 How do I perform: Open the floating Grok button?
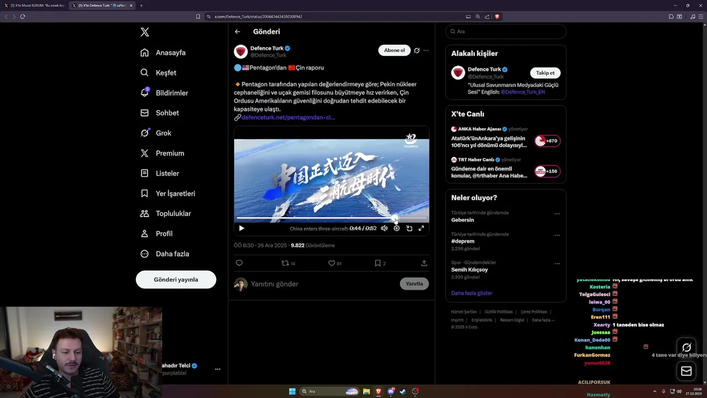point(687,347)
